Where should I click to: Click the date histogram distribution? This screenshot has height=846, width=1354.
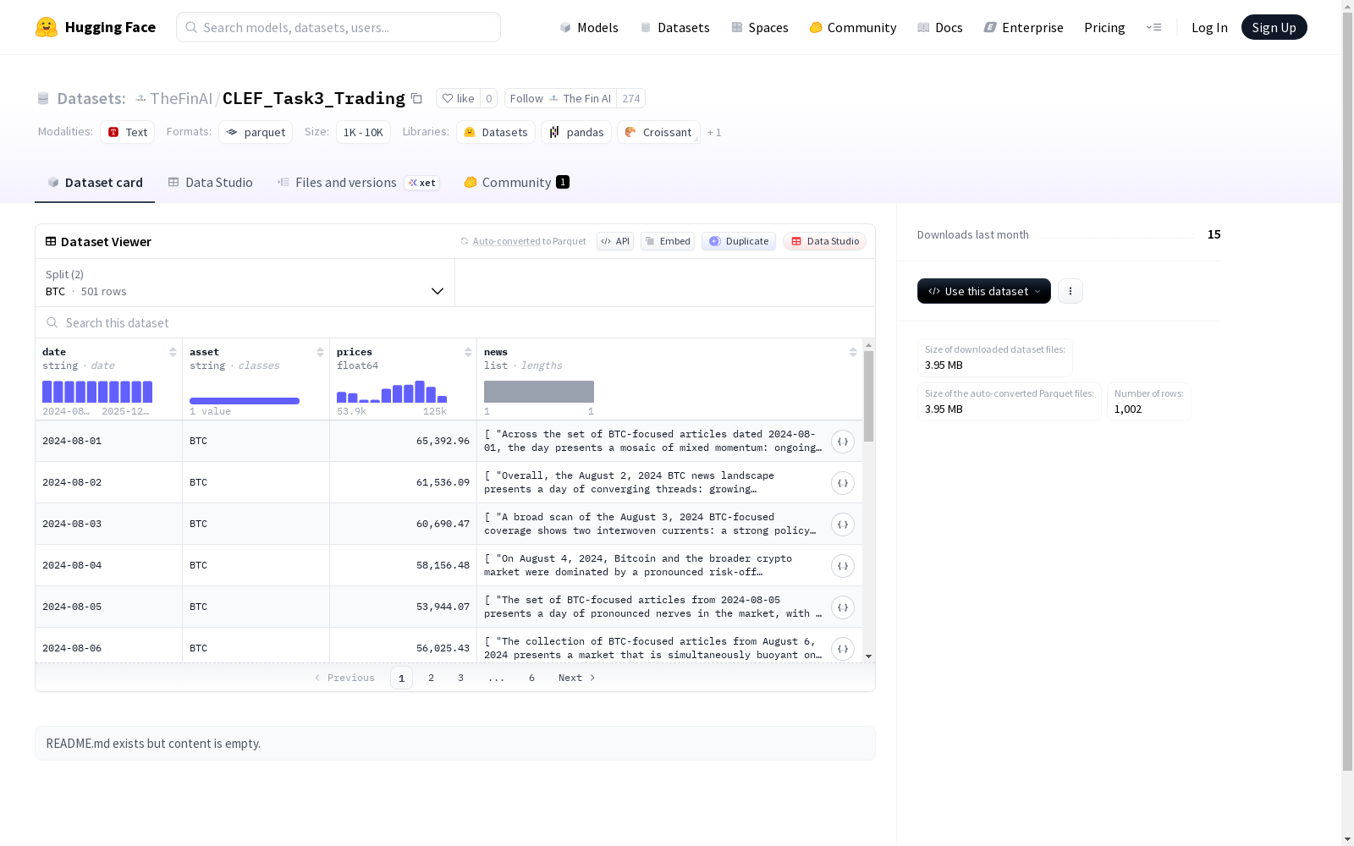[97, 392]
